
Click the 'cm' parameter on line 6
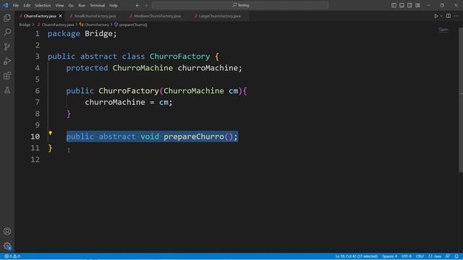[233, 91]
